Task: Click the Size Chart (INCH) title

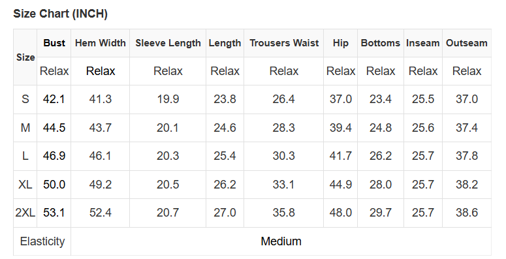Action: click(60, 14)
